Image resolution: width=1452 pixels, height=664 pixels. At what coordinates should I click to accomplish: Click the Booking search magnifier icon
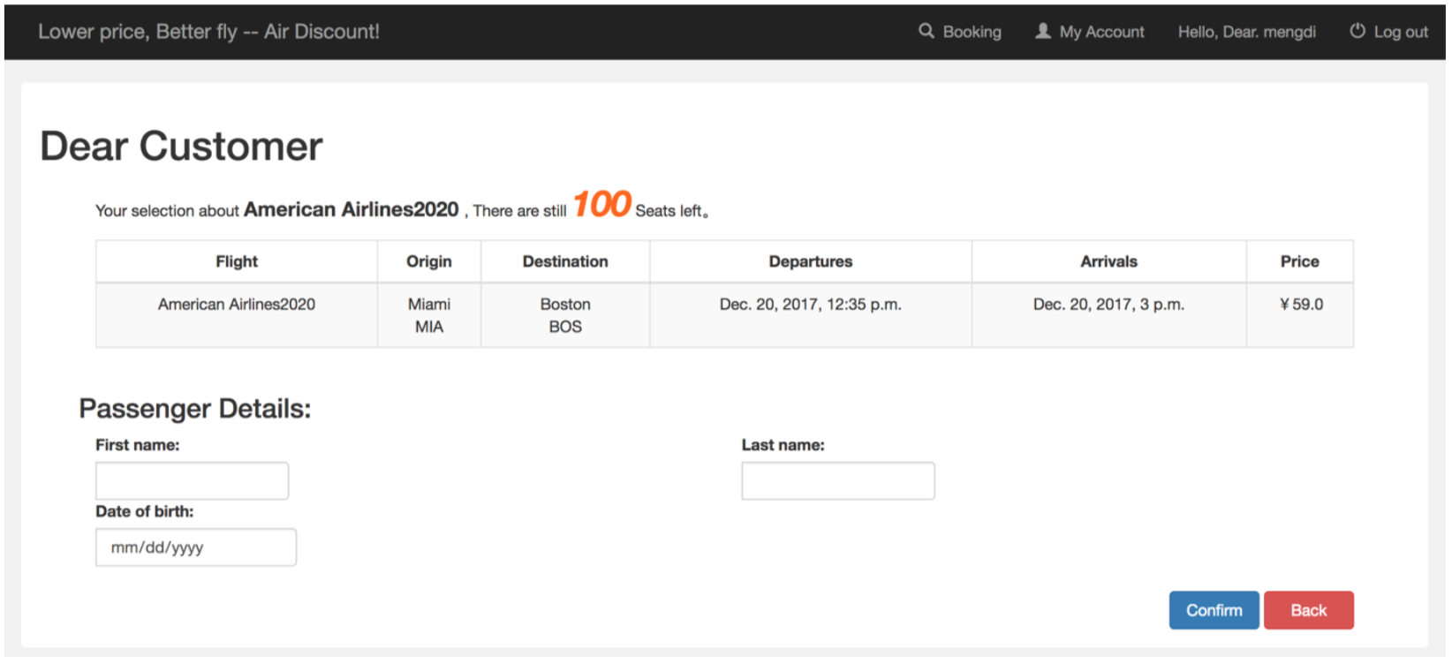pyautogui.click(x=926, y=31)
